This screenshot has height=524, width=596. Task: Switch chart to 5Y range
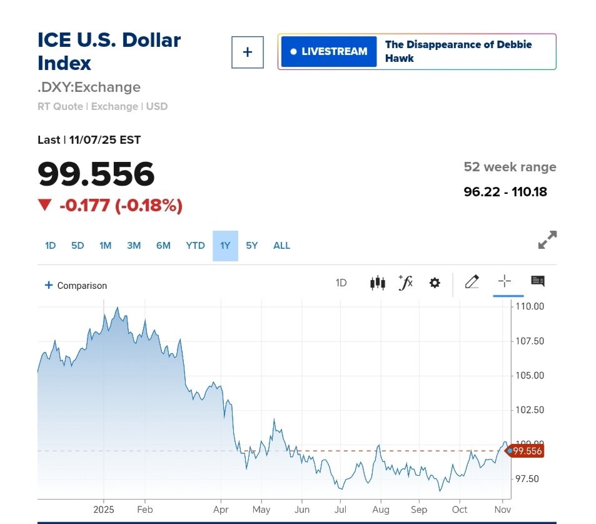(251, 245)
